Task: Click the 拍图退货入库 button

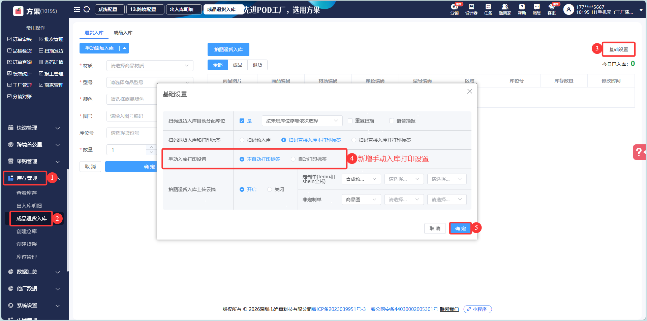Action: point(228,49)
